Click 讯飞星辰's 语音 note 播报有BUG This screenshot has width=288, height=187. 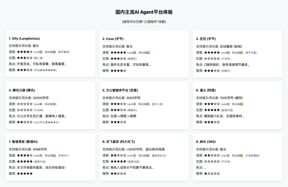(159, 156)
